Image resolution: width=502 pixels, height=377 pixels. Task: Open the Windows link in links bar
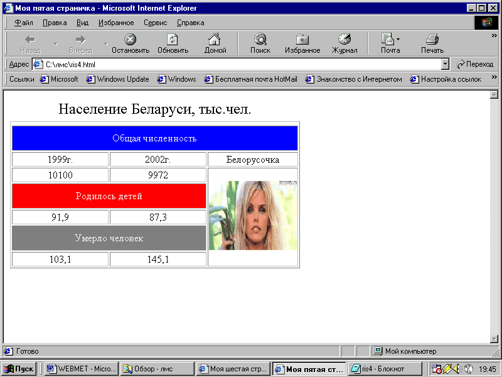(x=176, y=79)
